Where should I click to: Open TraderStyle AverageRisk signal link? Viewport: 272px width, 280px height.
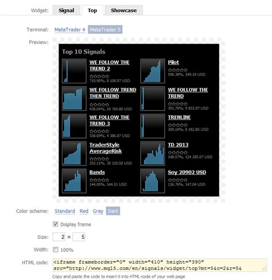[106, 148]
